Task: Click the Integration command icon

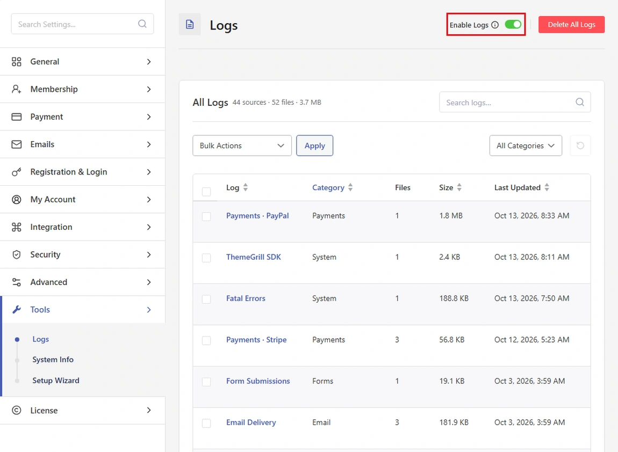Action: click(x=17, y=227)
